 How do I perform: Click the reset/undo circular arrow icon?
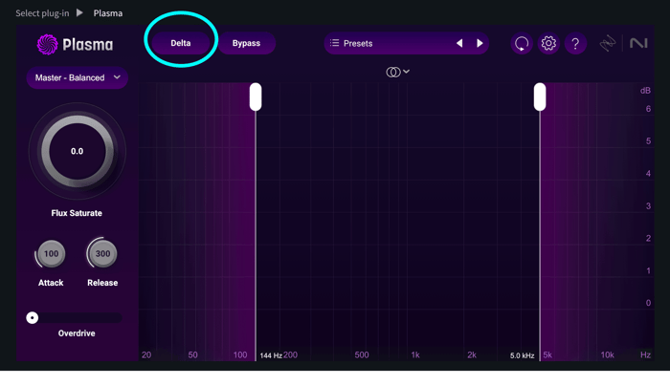click(x=522, y=43)
